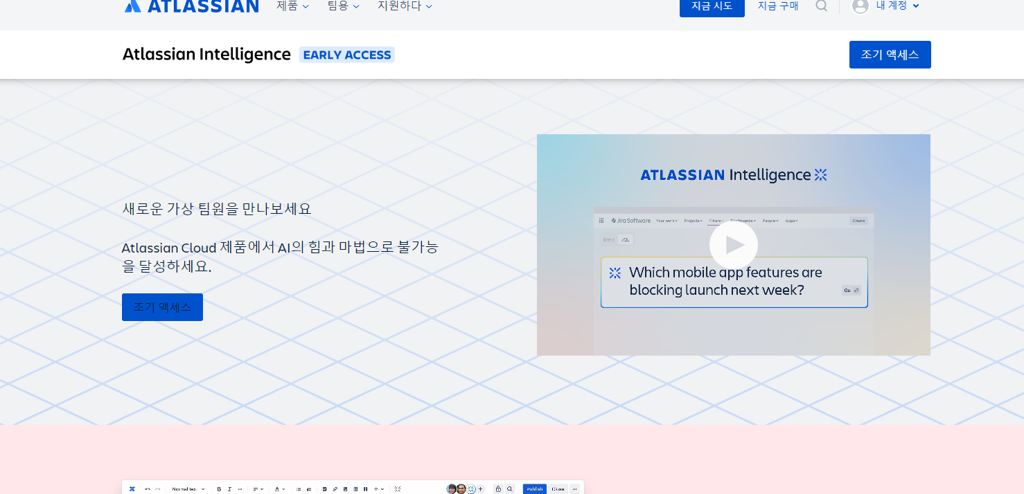Image resolution: width=1024 pixels, height=494 pixels.
Task: Expand Apps menu in Jira preview
Action: pyautogui.click(x=791, y=221)
